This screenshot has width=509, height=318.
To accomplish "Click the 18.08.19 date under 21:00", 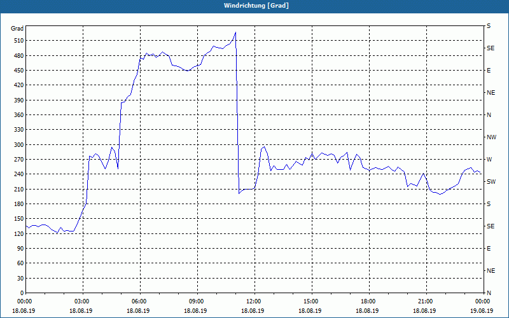I will 424,310.
